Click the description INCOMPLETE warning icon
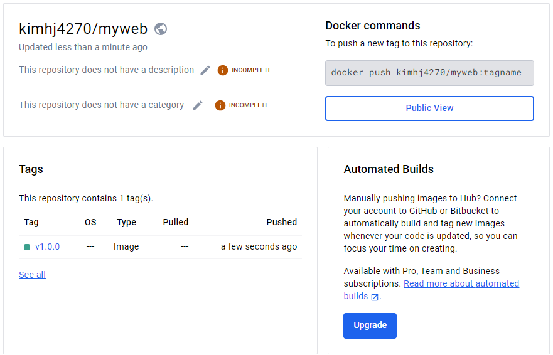The image size is (553, 355). (222, 70)
